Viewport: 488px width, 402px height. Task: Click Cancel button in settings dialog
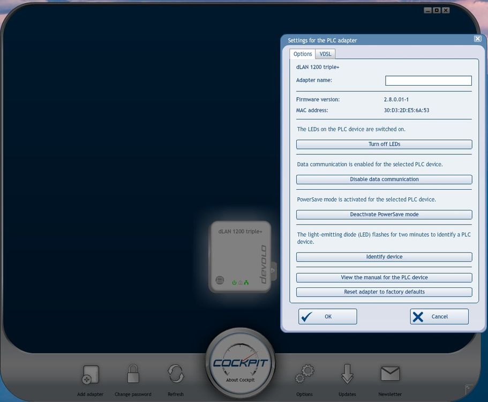(439, 316)
